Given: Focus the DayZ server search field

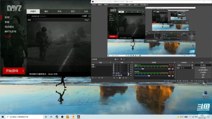Looking at the screenshot, I should point(54,16).
